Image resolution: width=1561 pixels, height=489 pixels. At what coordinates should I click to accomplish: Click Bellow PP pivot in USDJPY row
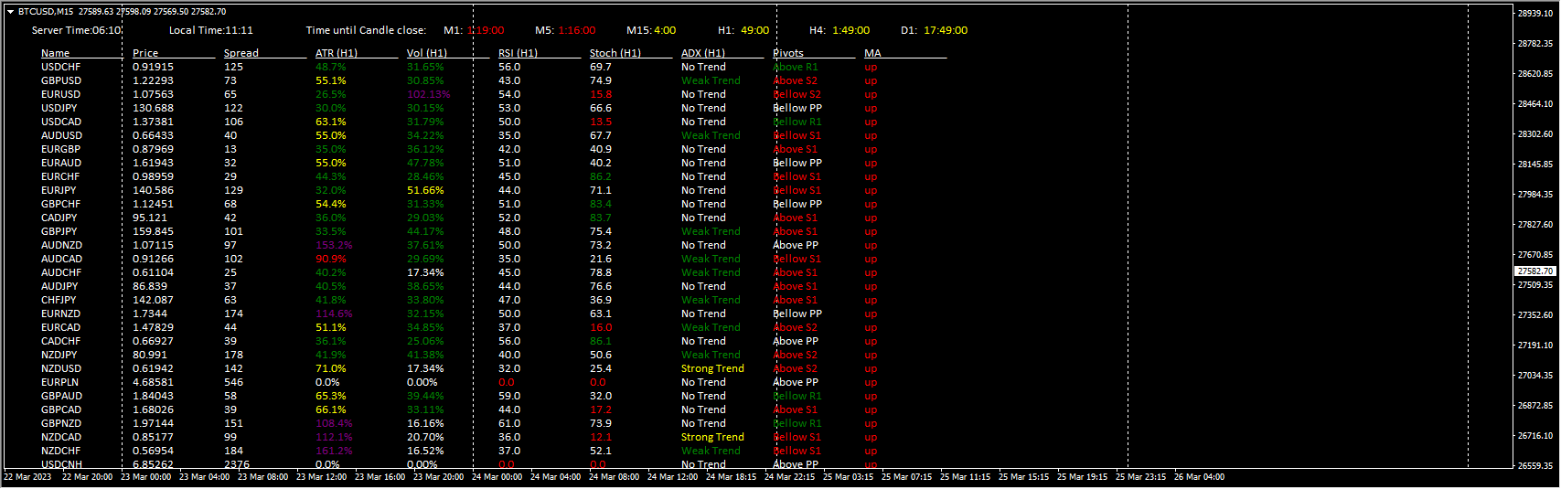click(x=797, y=108)
